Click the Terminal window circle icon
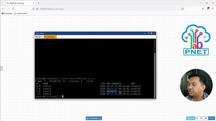The height and width of the screenshot is (121, 216). click(x=152, y=33)
